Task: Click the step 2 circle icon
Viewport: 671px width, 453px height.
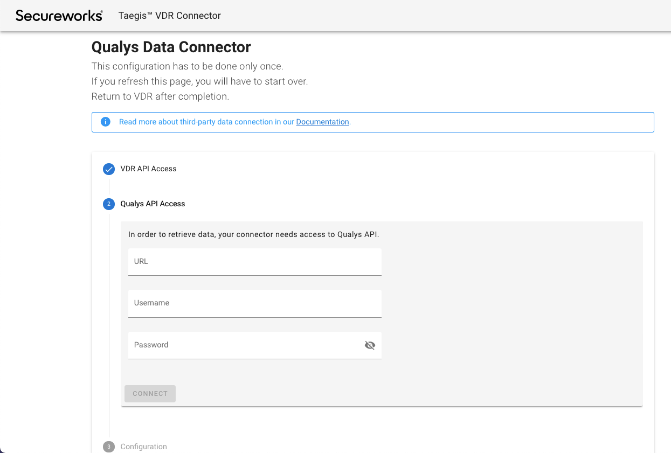Action: [x=109, y=204]
